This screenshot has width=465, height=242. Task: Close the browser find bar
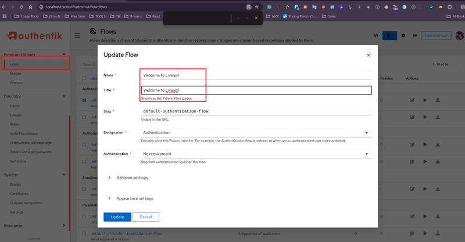pyautogui.click(x=256, y=18)
